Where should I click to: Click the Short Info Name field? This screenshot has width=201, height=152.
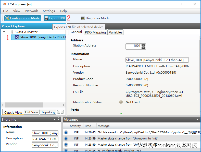click(45, 133)
